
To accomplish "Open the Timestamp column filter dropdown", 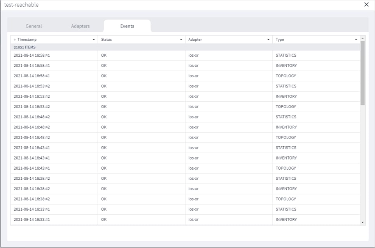I will [x=93, y=39].
